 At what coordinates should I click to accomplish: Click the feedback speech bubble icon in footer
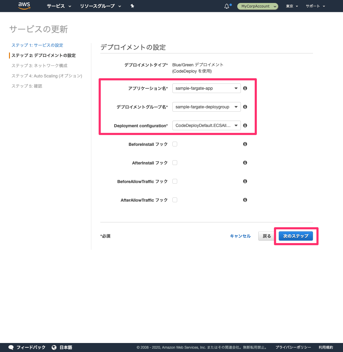11,347
